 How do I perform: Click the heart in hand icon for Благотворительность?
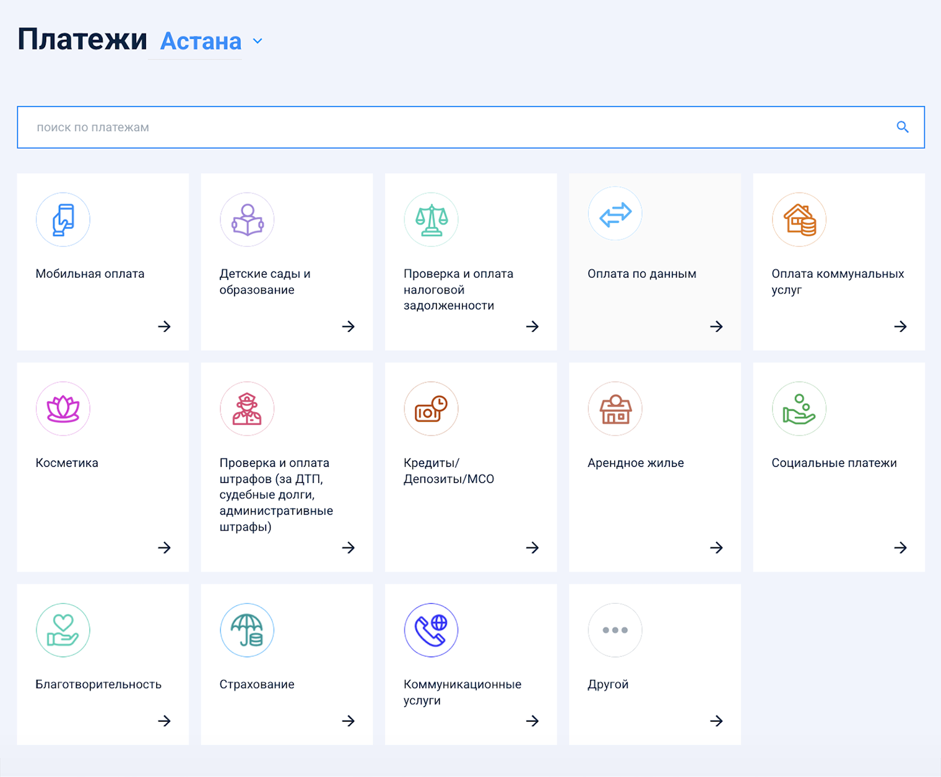tap(63, 630)
